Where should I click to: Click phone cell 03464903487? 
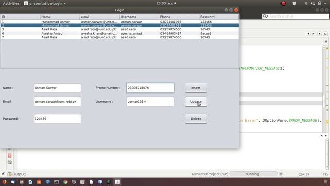[179, 33]
